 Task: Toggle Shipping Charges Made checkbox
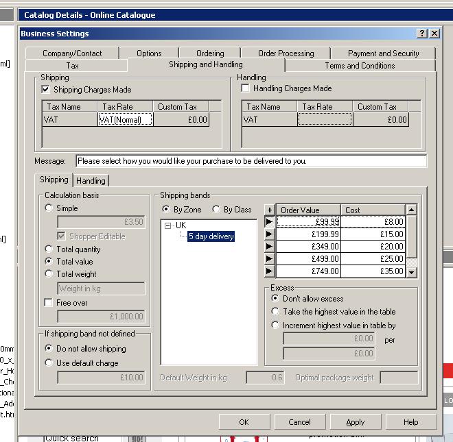click(46, 90)
